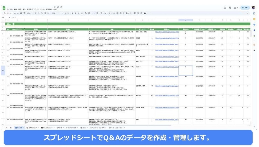Open Tasks in the side panel
This screenshot has width=259, height=147.
254,25
